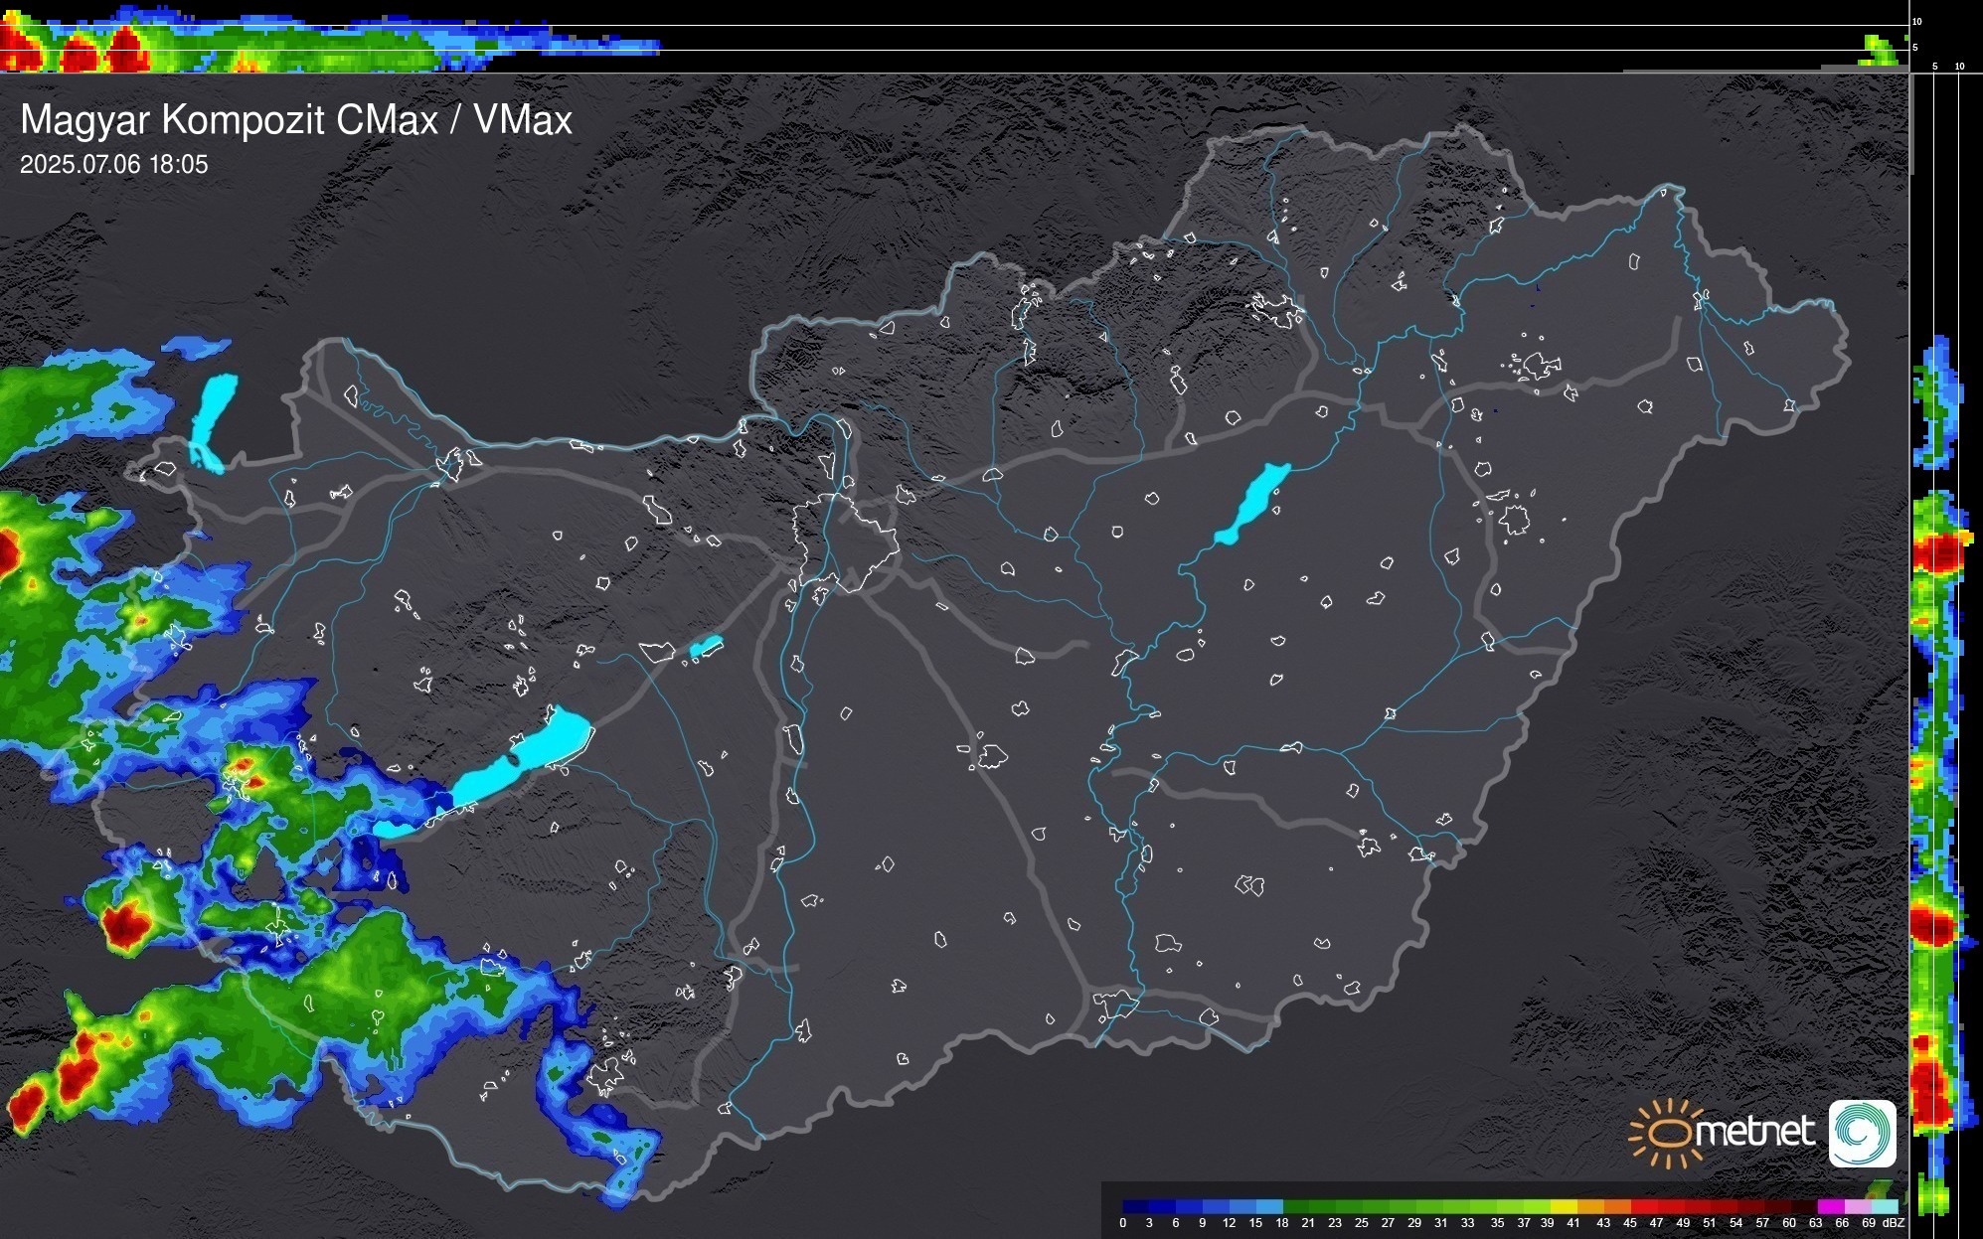This screenshot has height=1239, width=1983.
Task: Click small Lake Velence northeast of Balaton
Action: (x=706, y=647)
